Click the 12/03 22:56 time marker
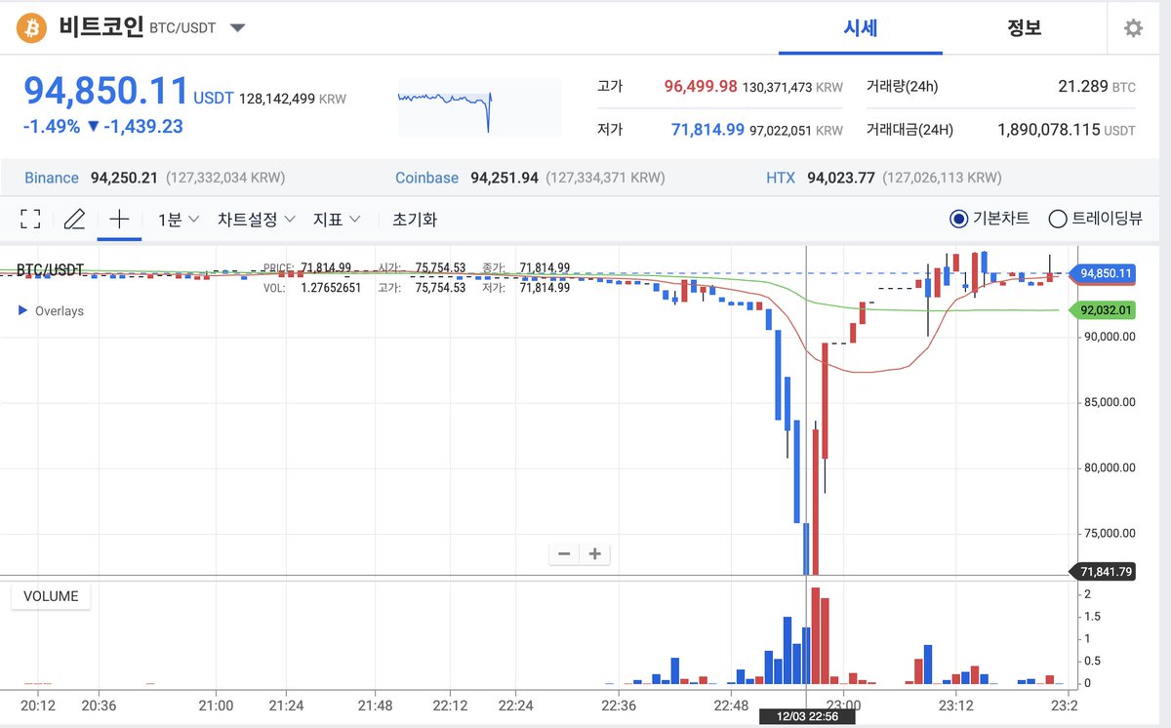This screenshot has height=728, width=1171. point(807,716)
